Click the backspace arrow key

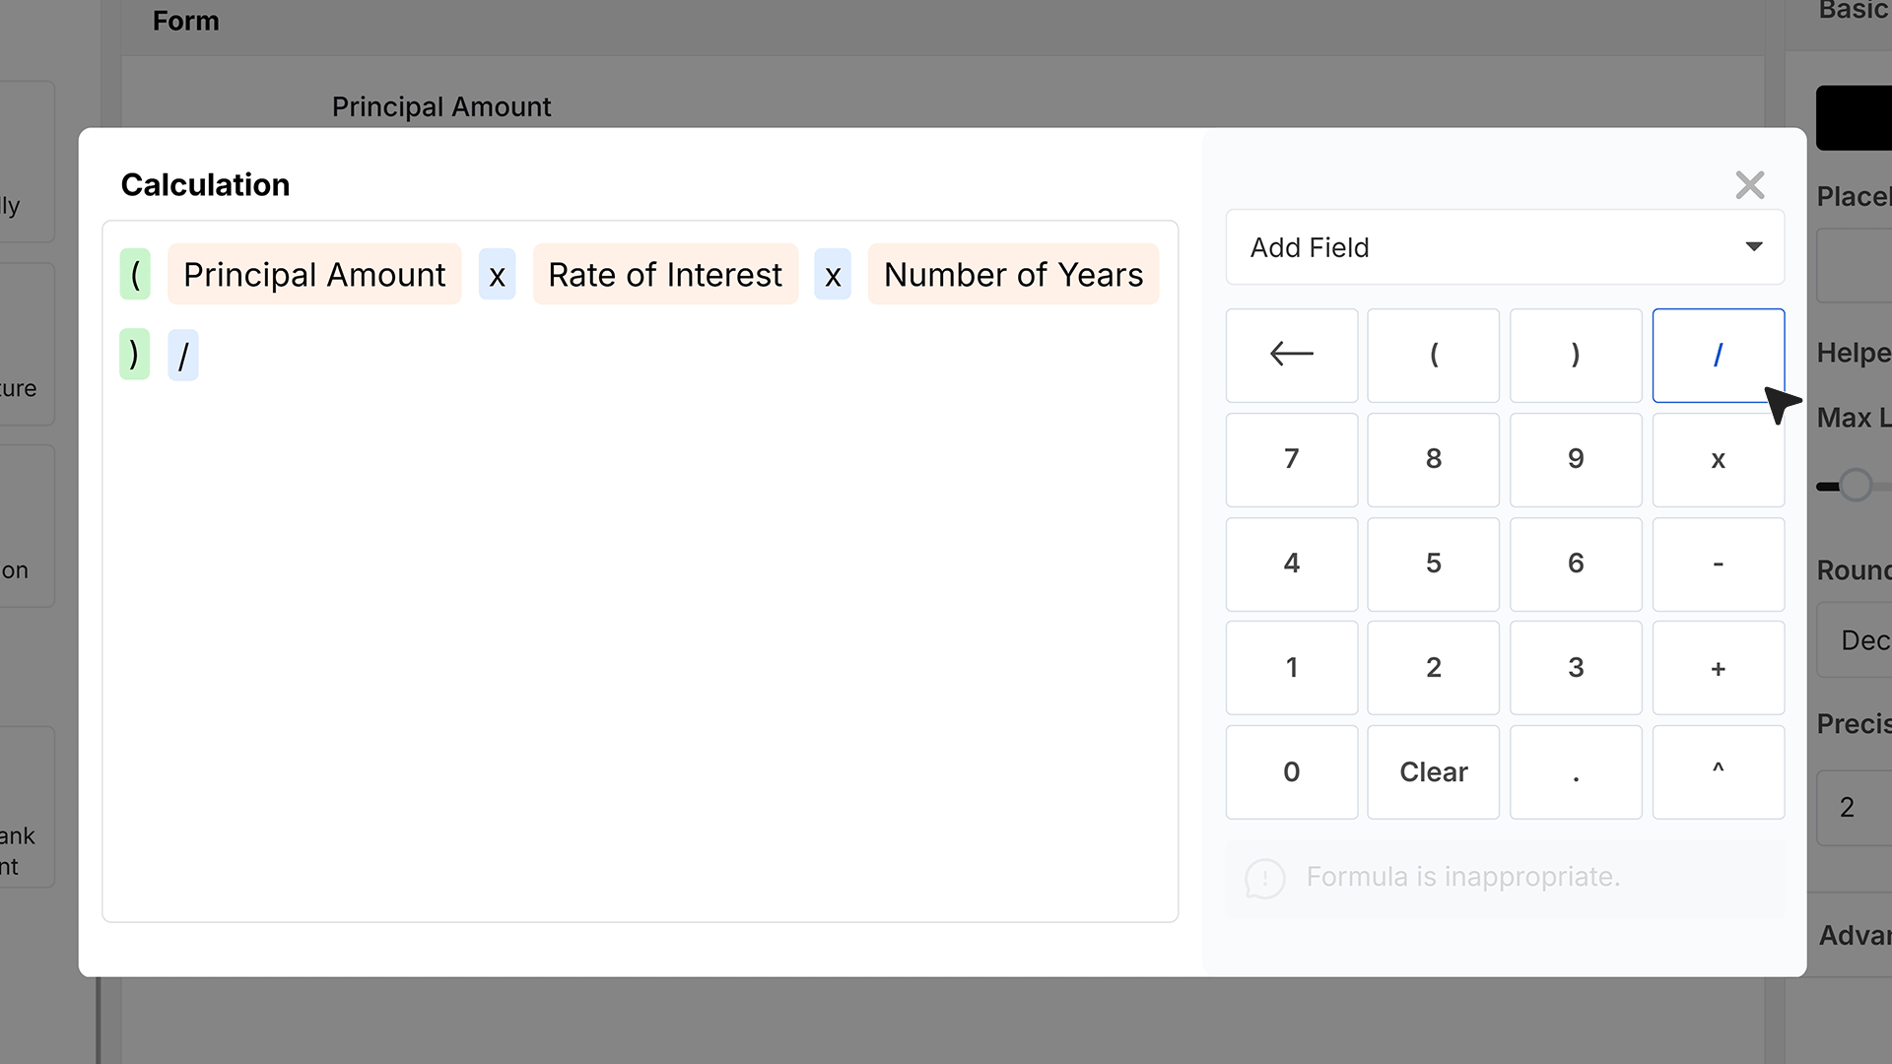[1291, 355]
